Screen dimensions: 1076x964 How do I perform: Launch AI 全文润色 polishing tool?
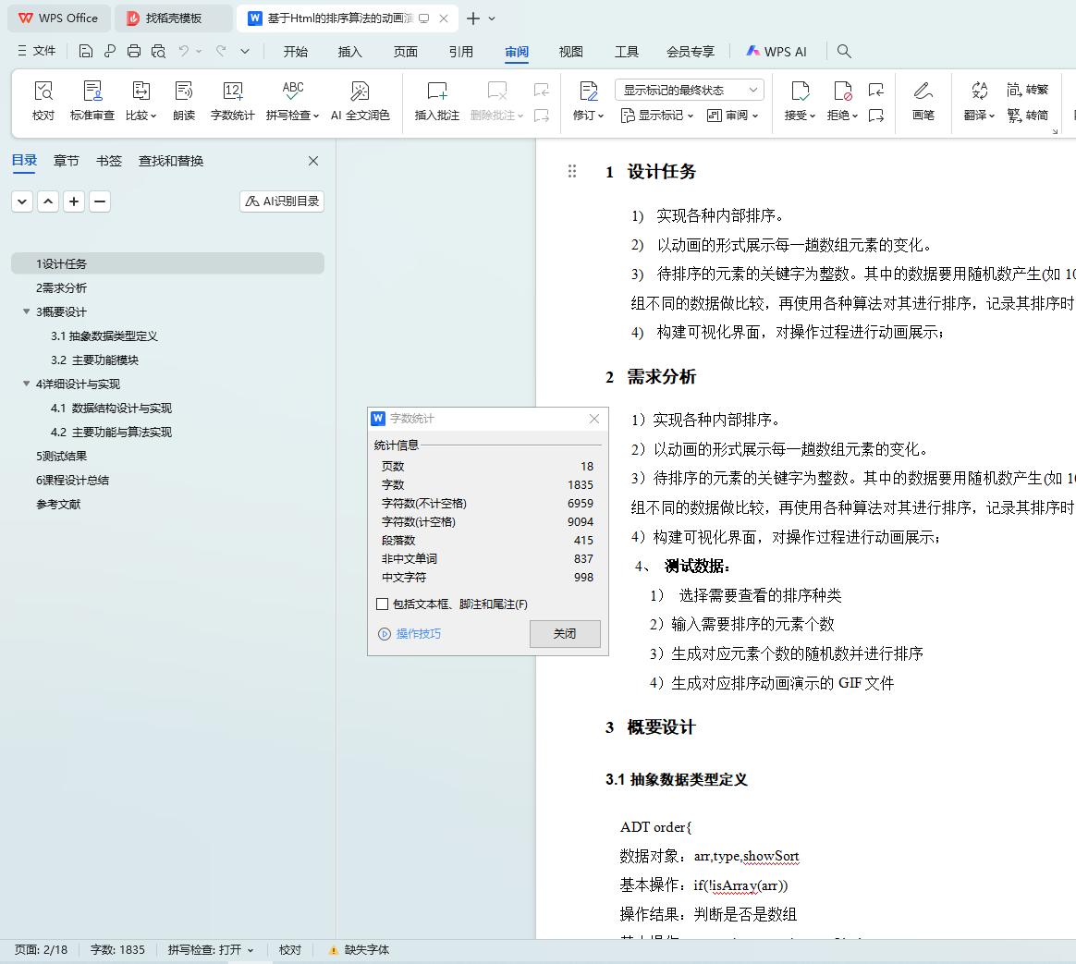(x=360, y=100)
